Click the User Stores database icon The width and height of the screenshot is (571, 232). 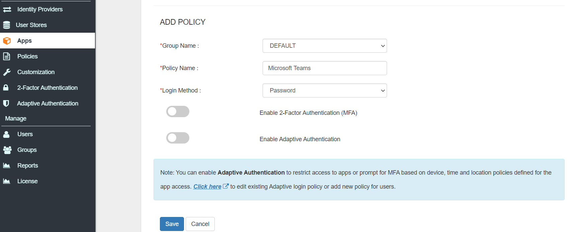pos(6,25)
